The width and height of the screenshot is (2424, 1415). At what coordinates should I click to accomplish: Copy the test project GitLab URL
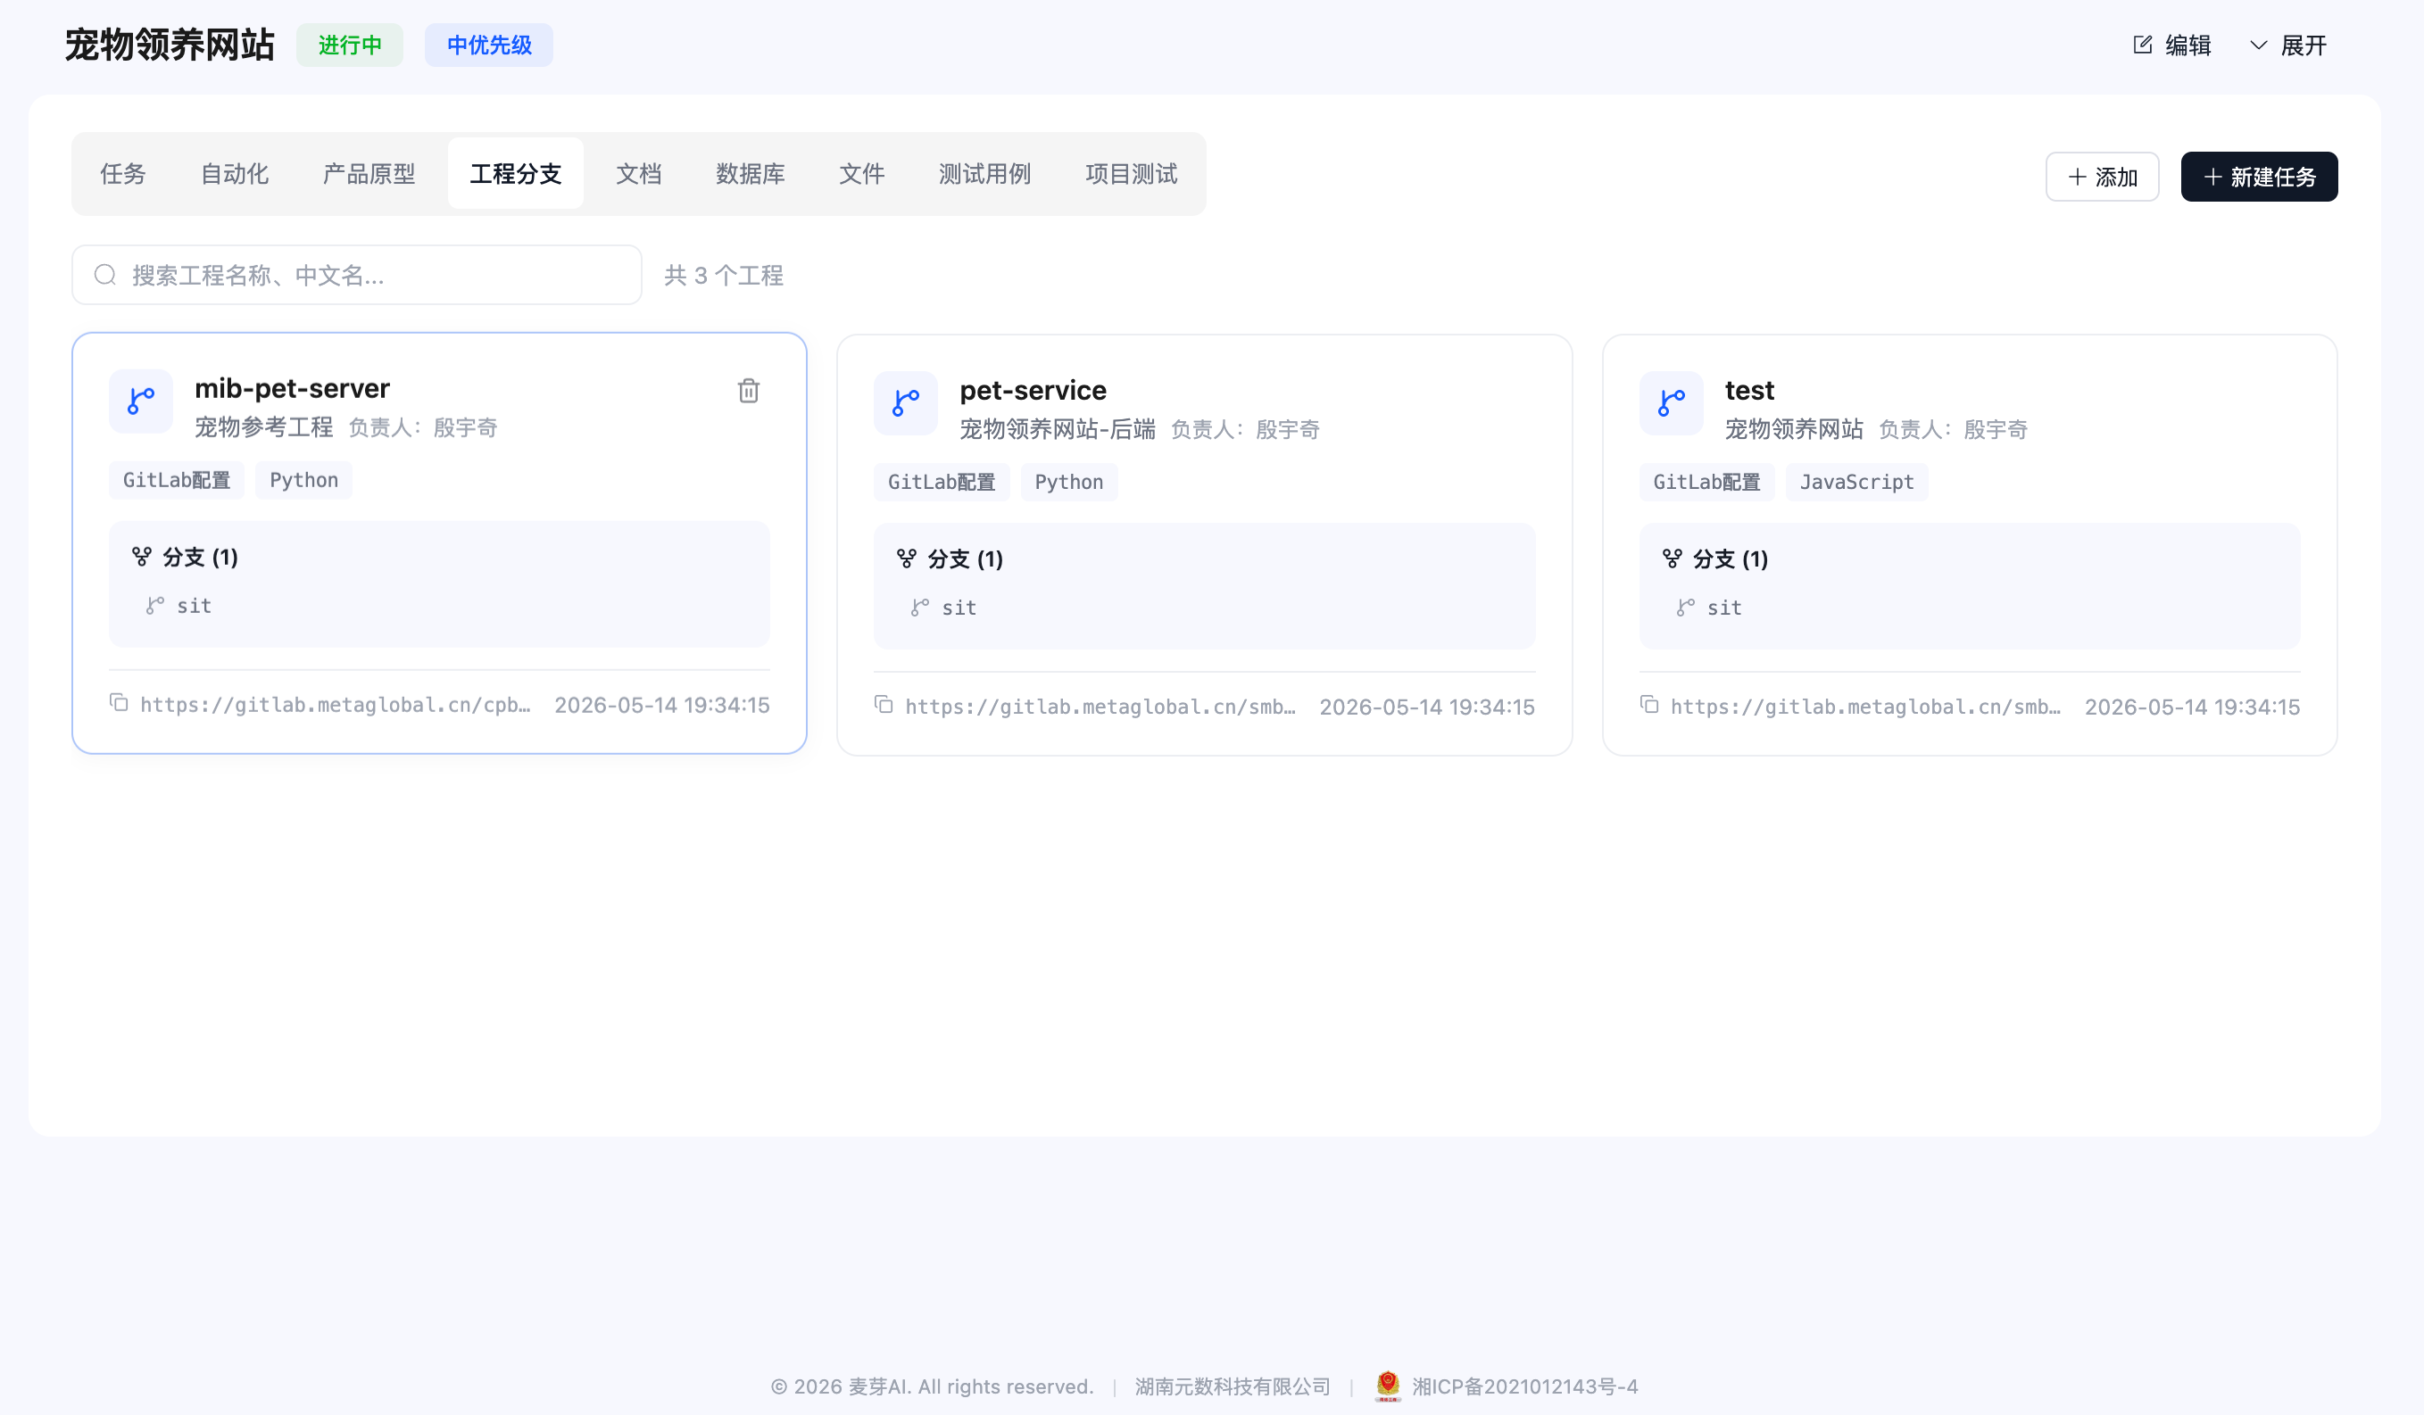pos(1648,705)
